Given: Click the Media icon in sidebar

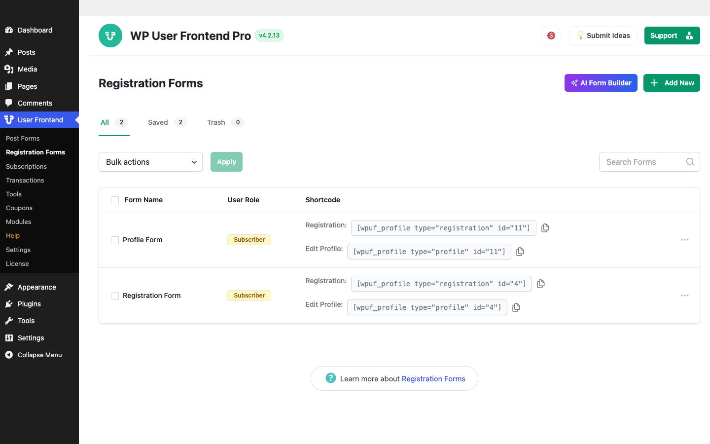Looking at the screenshot, I should click(x=9, y=69).
